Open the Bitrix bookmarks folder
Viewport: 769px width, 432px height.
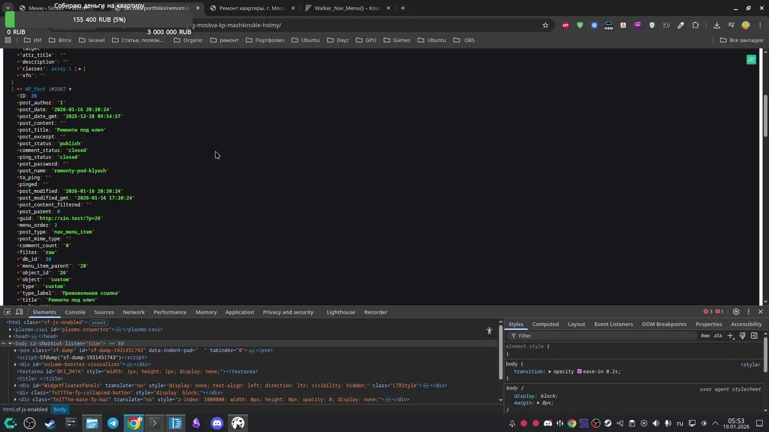click(x=60, y=40)
